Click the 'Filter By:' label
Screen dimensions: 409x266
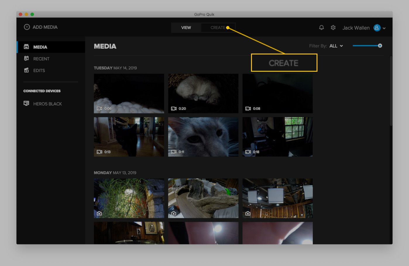(x=318, y=46)
